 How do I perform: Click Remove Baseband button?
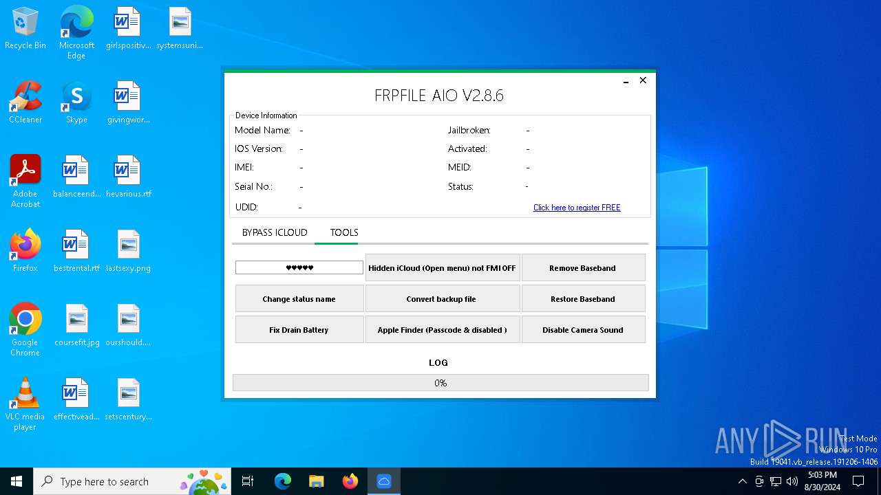[x=583, y=268]
